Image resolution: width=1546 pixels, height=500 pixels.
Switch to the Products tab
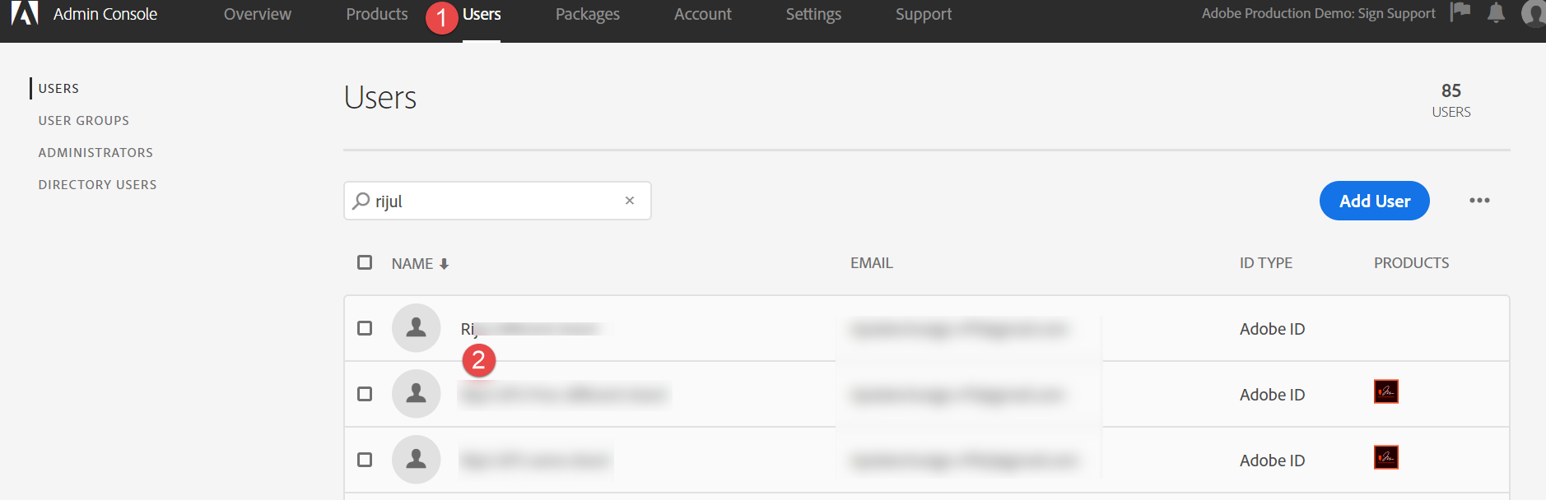coord(377,14)
